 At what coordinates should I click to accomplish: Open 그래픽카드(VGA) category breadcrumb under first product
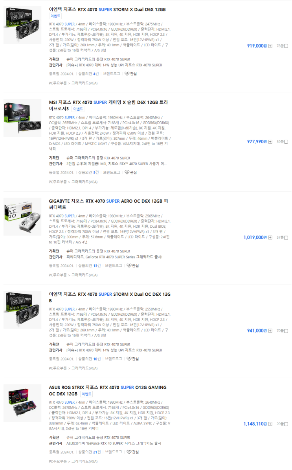pyautogui.click(x=84, y=83)
